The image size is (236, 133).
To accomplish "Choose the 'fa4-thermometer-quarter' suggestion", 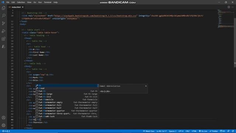I will pyautogui.click(x=67, y=111).
